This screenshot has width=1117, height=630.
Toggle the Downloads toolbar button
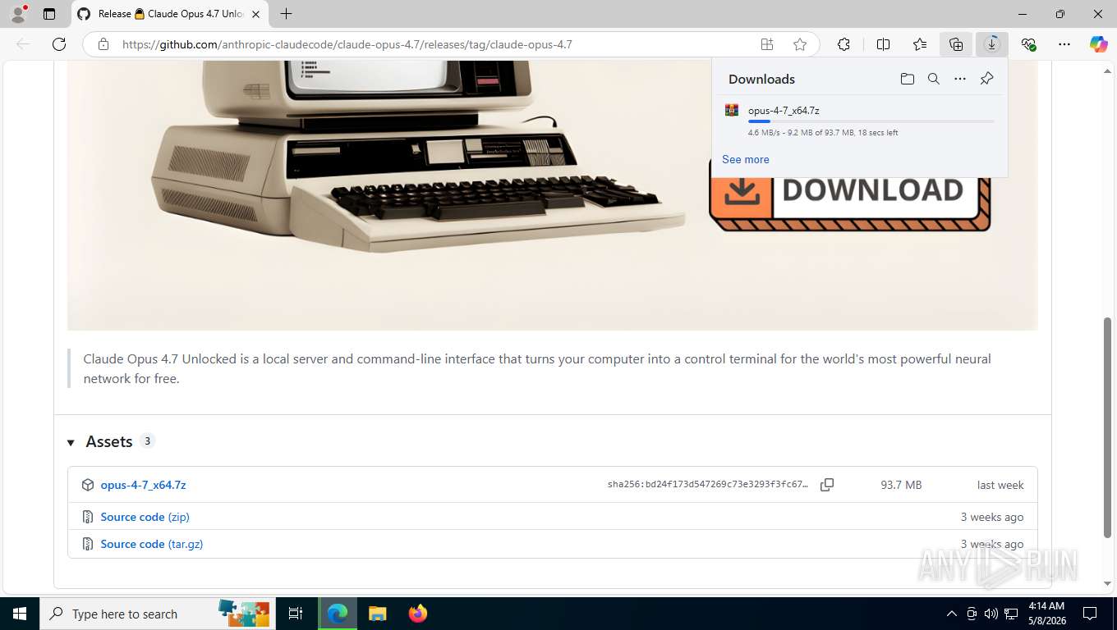point(992,44)
